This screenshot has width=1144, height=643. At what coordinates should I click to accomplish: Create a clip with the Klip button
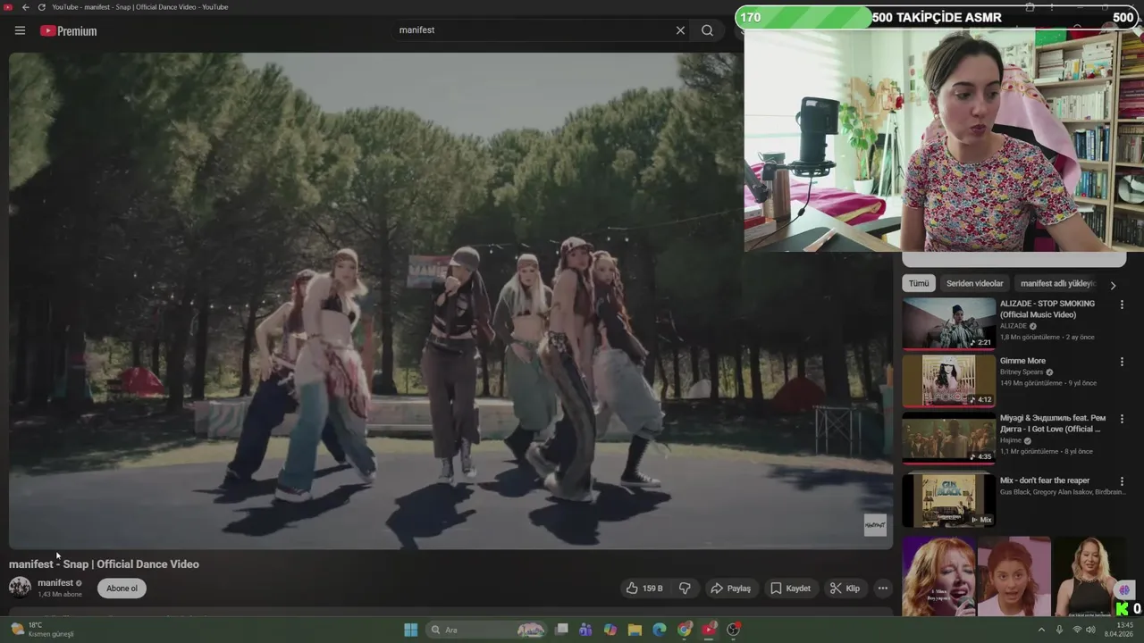click(x=845, y=589)
